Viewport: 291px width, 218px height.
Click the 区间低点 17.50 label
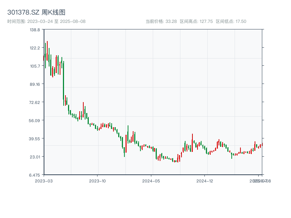pos(231,21)
